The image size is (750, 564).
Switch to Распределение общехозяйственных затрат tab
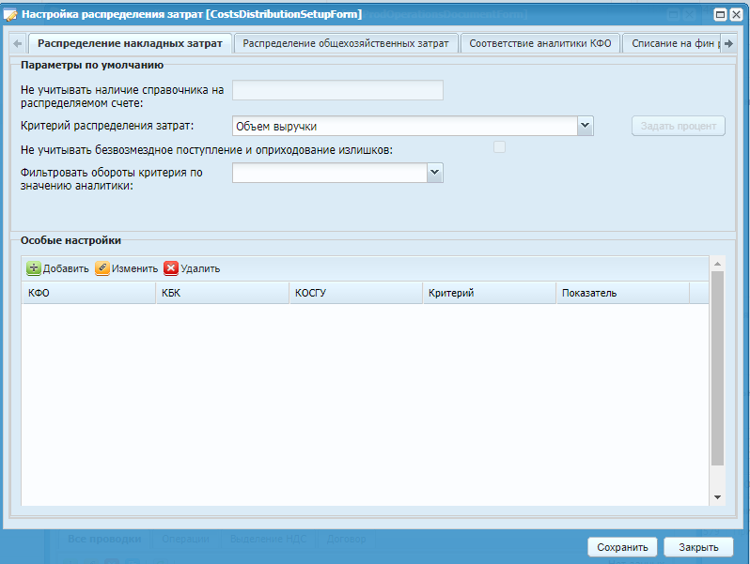346,43
